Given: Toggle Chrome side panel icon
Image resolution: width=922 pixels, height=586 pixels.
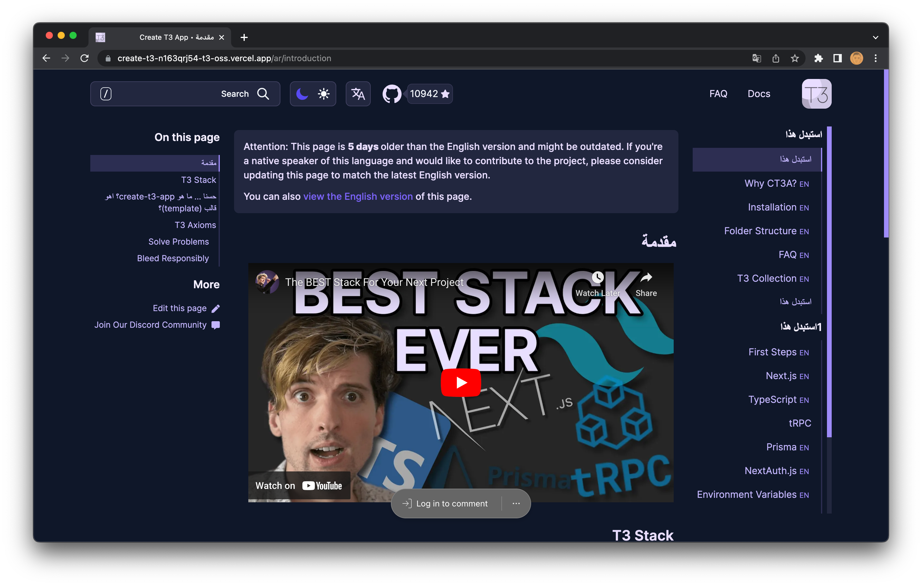Looking at the screenshot, I should tap(837, 58).
